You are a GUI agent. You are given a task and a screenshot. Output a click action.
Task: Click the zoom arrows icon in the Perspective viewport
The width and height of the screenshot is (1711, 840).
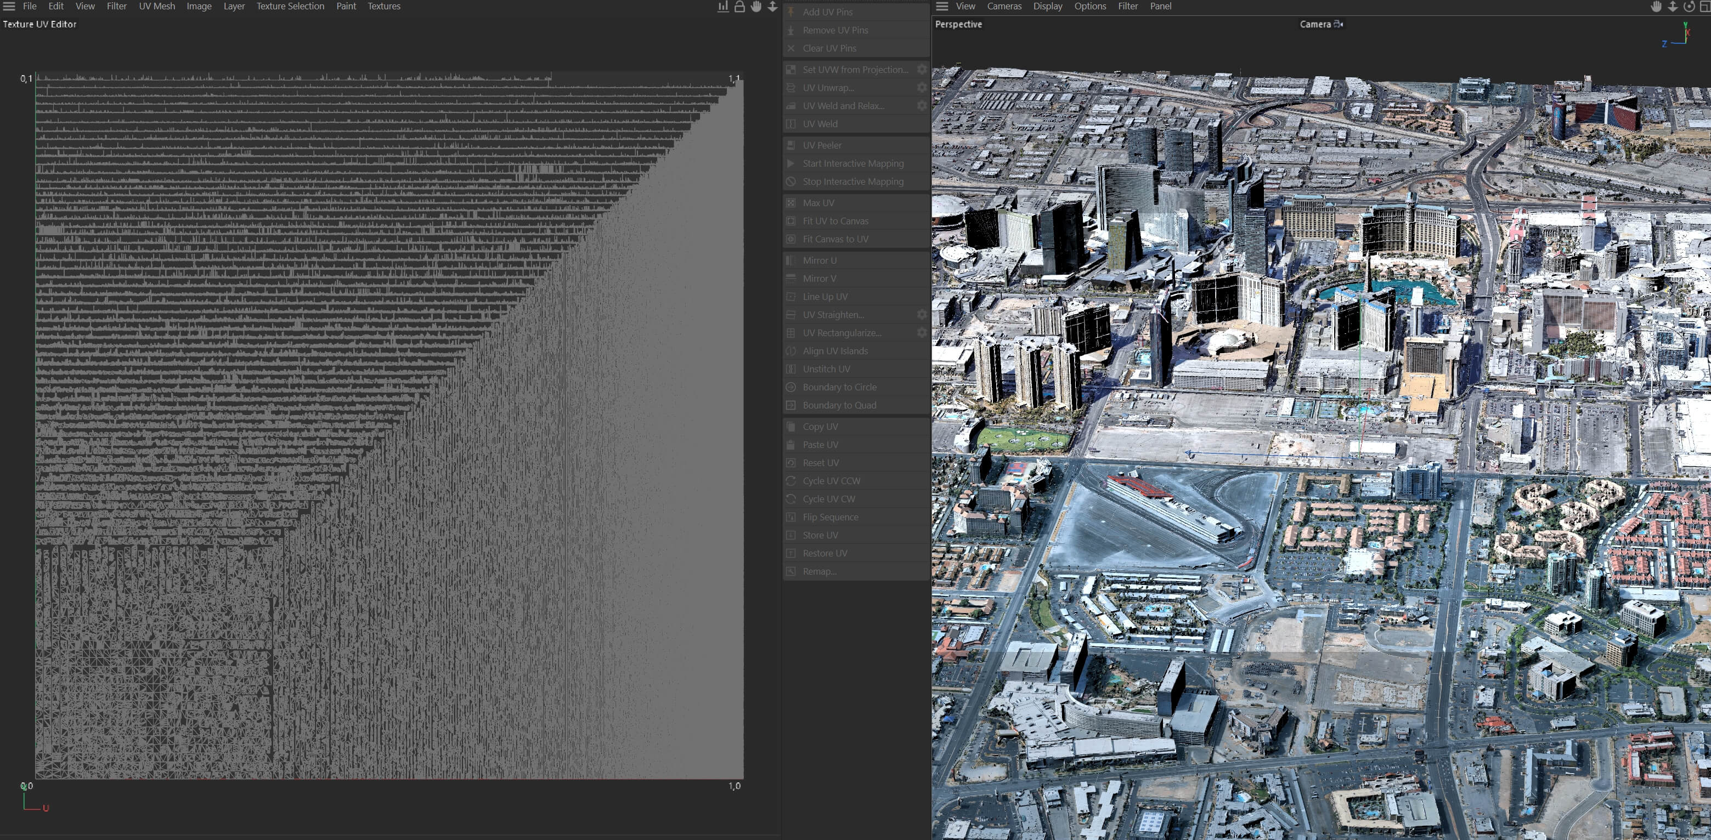1673,7
